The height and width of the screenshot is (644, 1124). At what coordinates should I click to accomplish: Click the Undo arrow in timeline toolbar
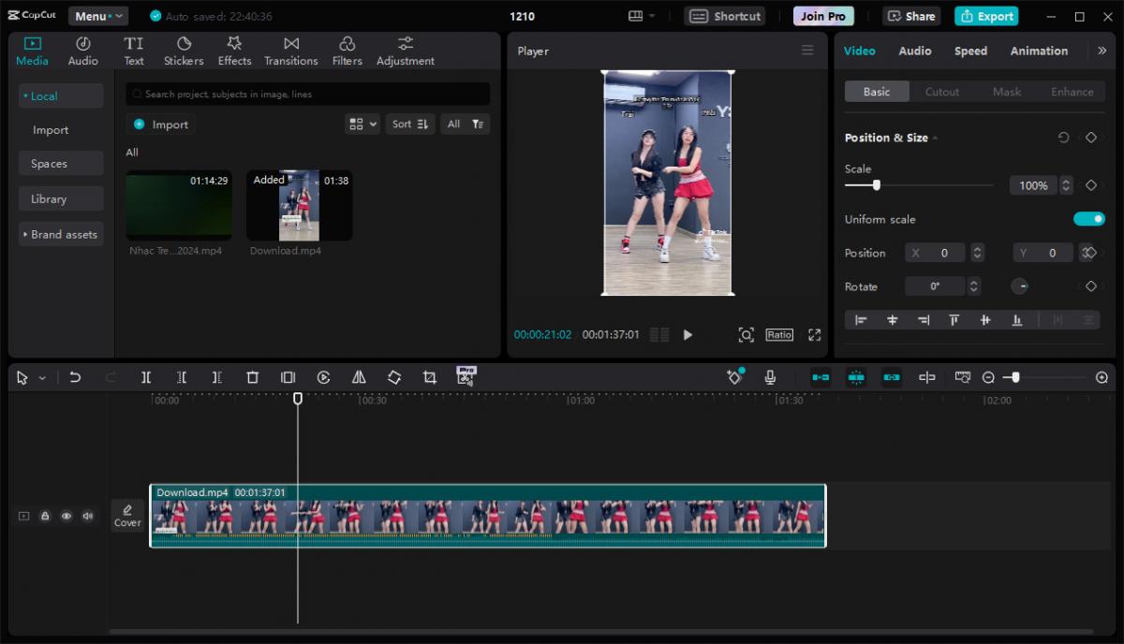pyautogui.click(x=75, y=377)
